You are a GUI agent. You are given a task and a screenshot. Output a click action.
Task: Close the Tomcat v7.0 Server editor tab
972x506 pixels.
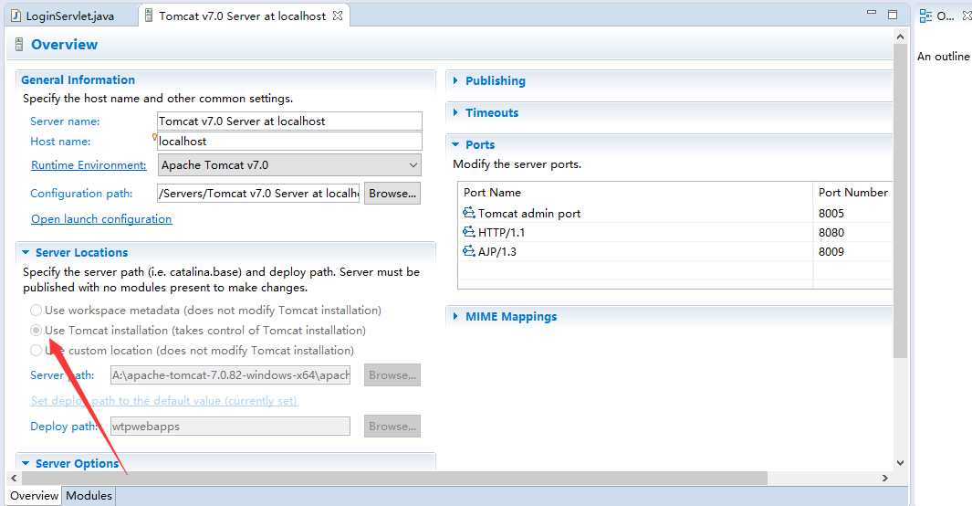tap(337, 16)
